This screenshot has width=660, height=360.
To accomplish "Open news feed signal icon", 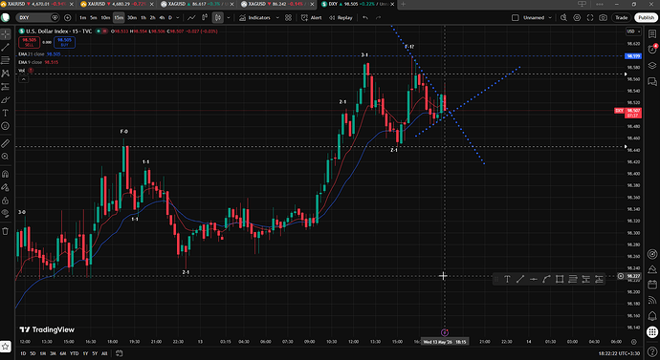I will 652,300.
